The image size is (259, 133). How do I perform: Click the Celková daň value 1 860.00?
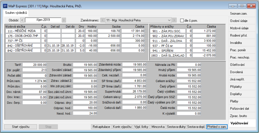pos(134,108)
